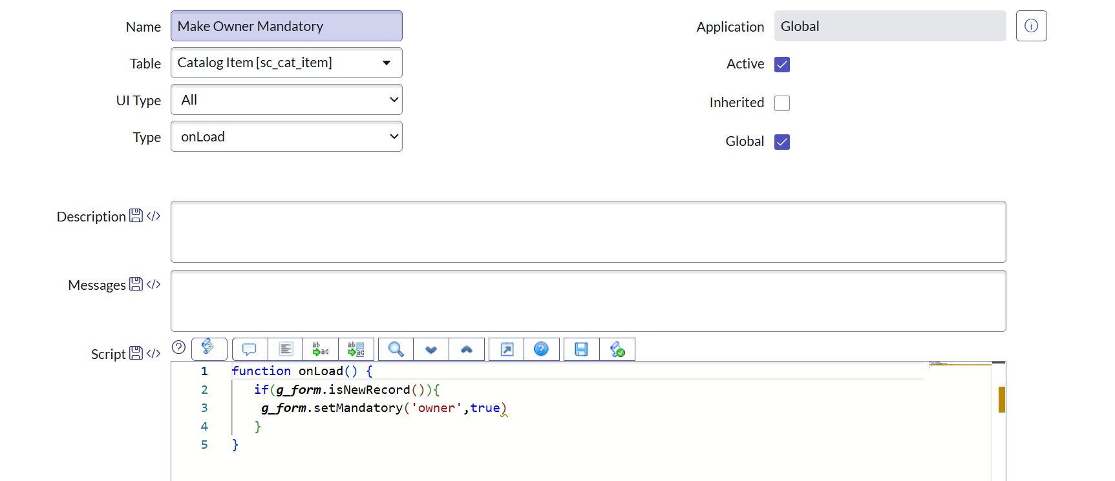This screenshot has width=1115, height=481.
Task: Click the Name field with Make Owner Mandatory
Action: click(x=286, y=26)
